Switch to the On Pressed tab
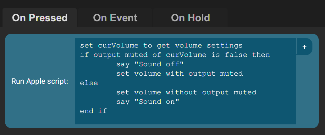 coord(40,17)
